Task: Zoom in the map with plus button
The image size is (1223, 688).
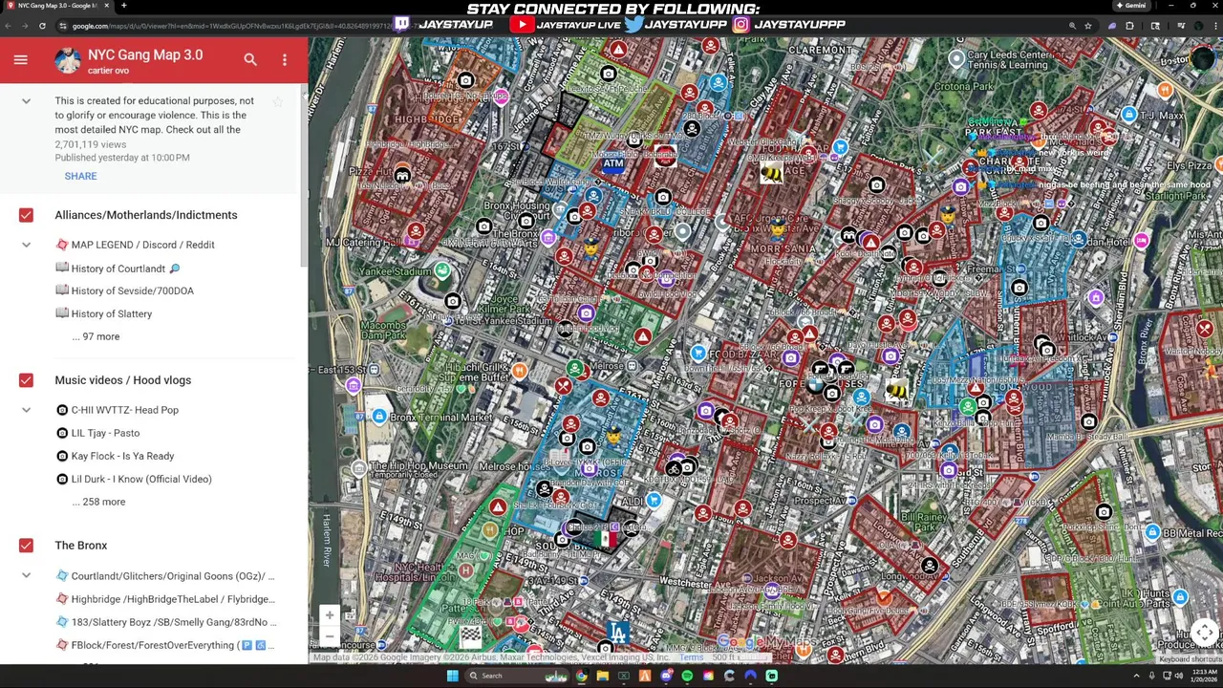Action: tap(329, 615)
